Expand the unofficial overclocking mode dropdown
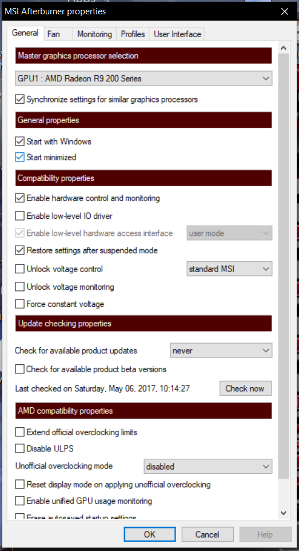The height and width of the screenshot is (551, 299). [x=208, y=466]
